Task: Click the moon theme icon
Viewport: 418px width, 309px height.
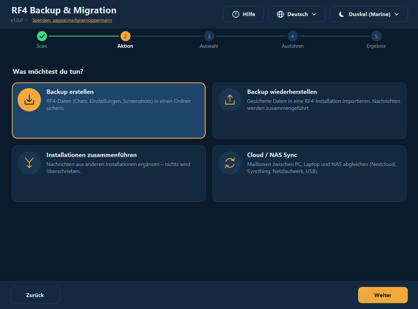Action: tap(341, 14)
